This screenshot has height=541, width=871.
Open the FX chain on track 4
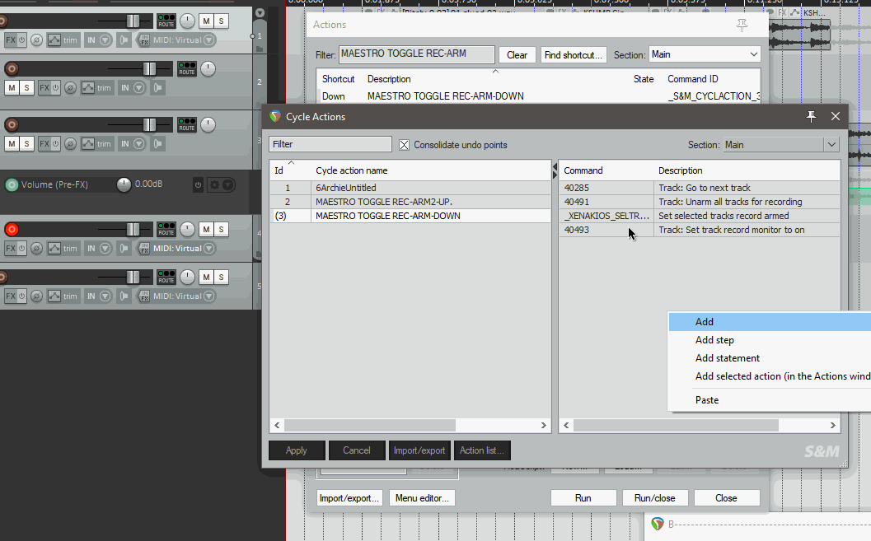(11, 248)
